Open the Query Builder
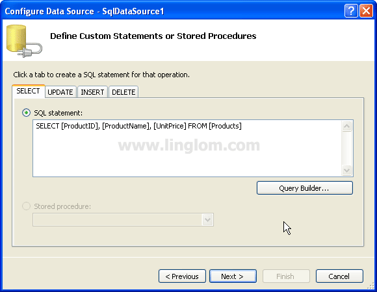The height and width of the screenshot is (292, 377). tap(305, 188)
